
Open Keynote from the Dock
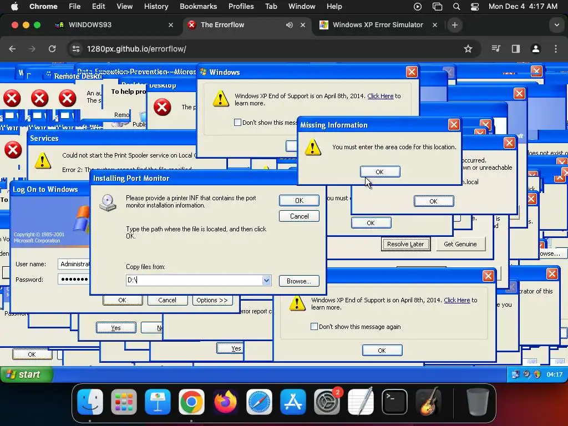click(158, 402)
